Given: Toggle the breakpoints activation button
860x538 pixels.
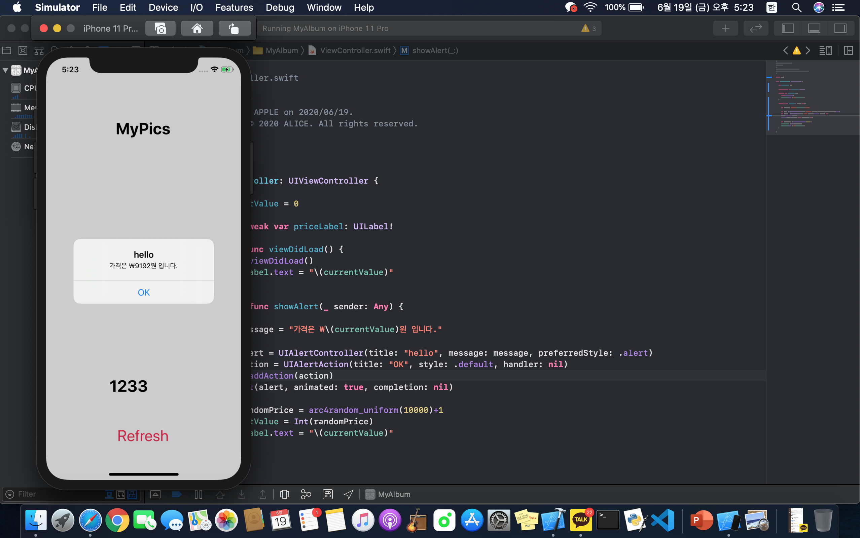Looking at the screenshot, I should 177,494.
